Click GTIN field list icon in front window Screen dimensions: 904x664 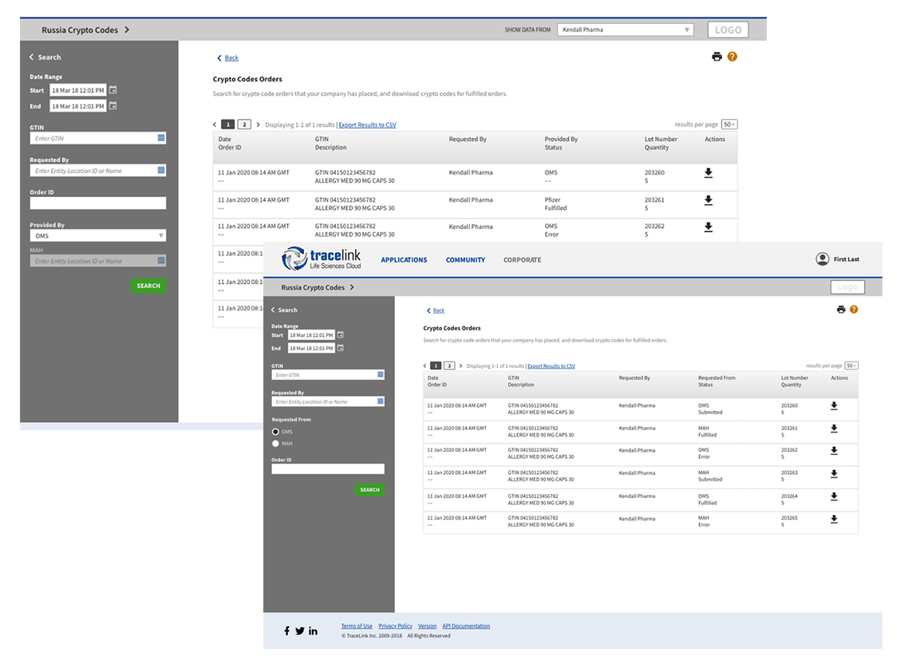click(x=381, y=374)
